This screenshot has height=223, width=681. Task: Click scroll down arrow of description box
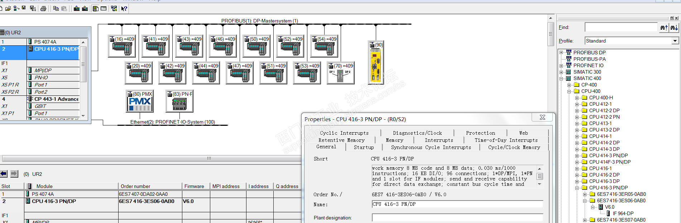click(x=539, y=184)
